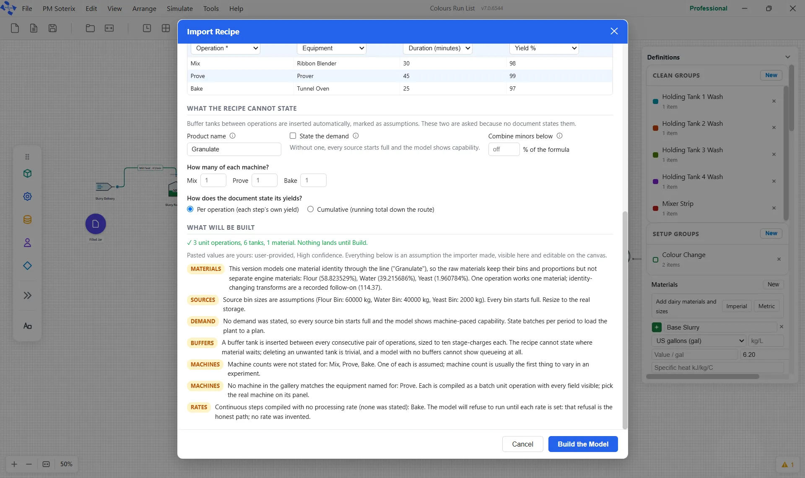Click the Cancel button
Viewport: 805px width, 478px height.
coord(522,444)
